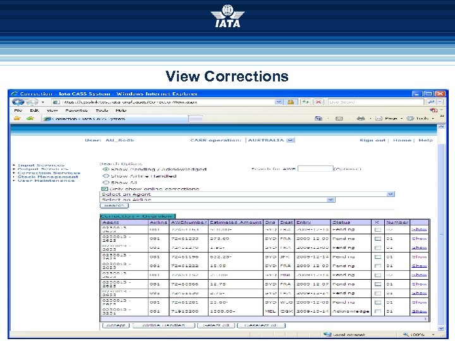Refresh the page using the green arrows icon
Image resolution: width=455 pixels, height=341 pixels.
click(305, 102)
